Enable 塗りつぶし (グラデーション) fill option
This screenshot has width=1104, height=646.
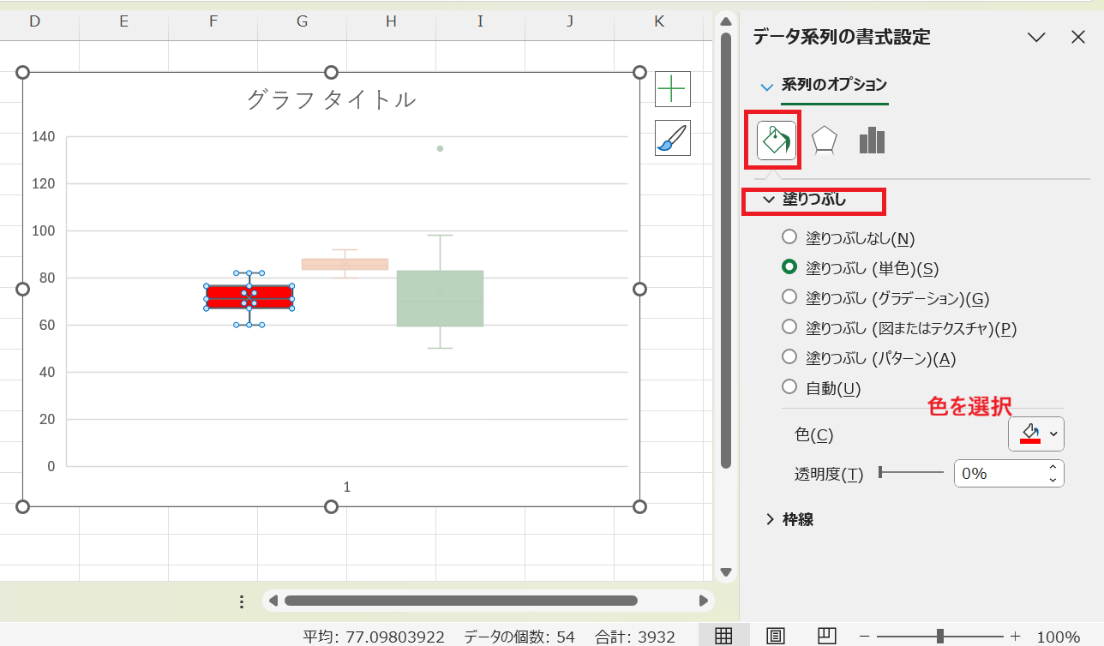789,297
